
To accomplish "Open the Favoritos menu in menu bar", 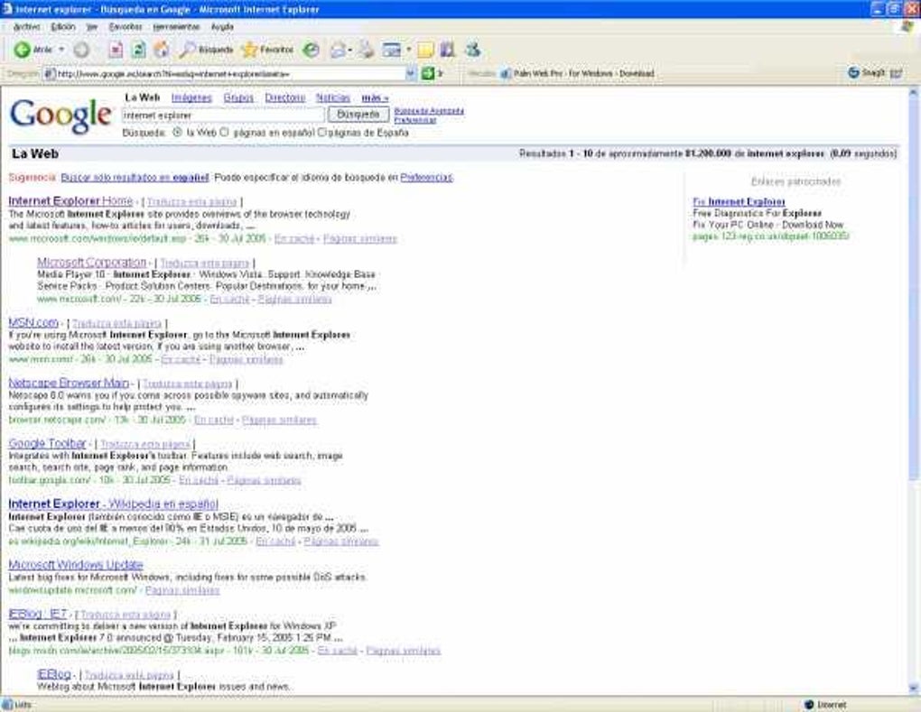I will pyautogui.click(x=126, y=27).
